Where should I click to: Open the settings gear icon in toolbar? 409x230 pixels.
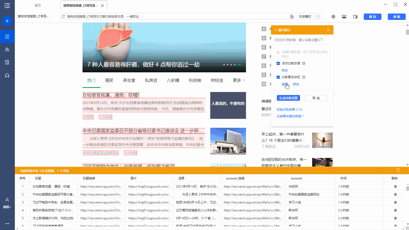(333, 17)
